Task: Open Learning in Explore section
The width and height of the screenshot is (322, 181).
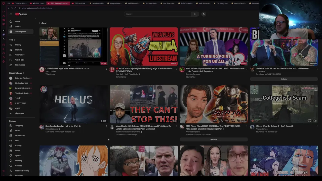Action: point(21,161)
